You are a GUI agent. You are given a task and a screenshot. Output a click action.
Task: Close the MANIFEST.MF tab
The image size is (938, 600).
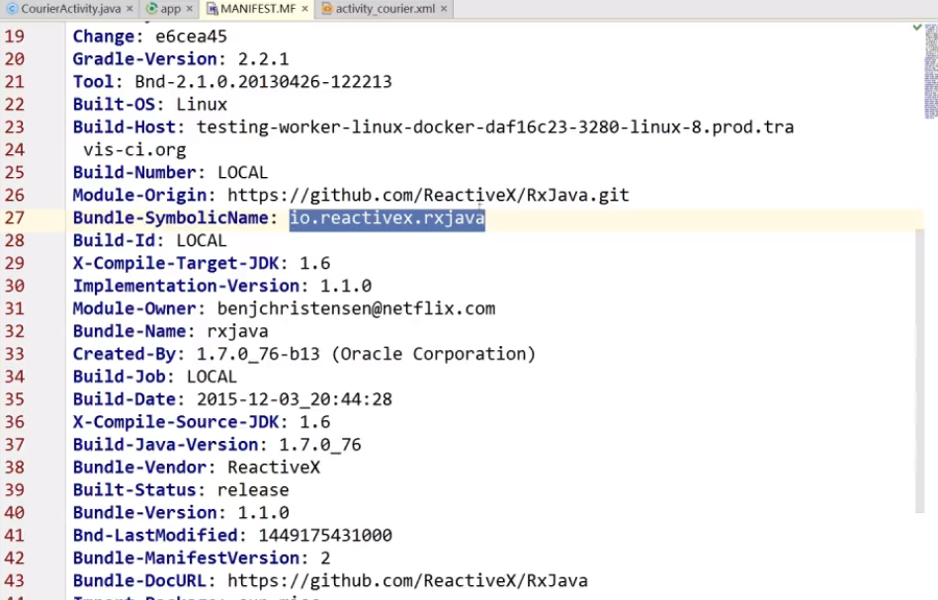coord(305,8)
